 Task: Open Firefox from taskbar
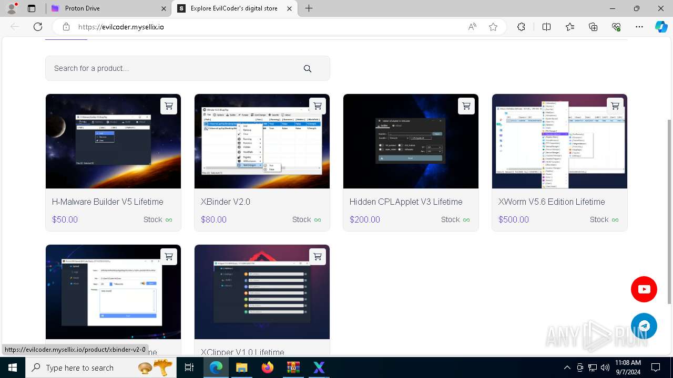click(267, 367)
